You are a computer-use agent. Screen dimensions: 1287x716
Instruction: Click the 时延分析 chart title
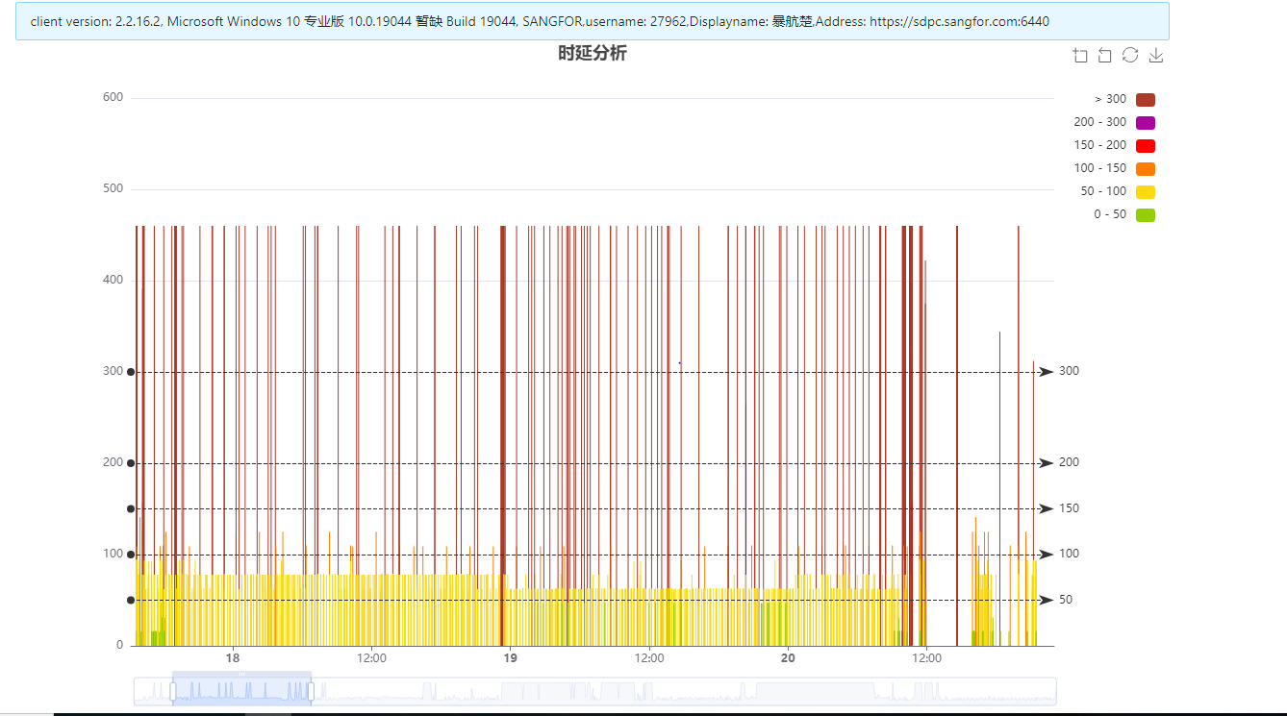coord(592,54)
